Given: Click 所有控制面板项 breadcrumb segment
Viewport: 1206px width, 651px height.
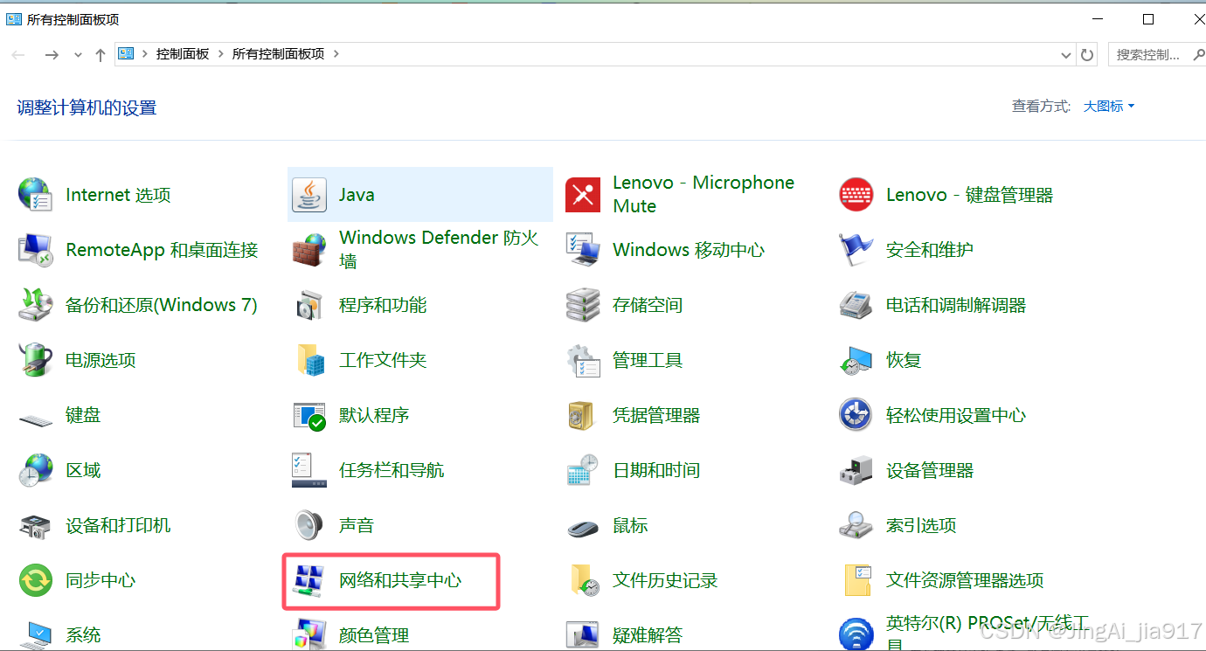Looking at the screenshot, I should [x=278, y=54].
